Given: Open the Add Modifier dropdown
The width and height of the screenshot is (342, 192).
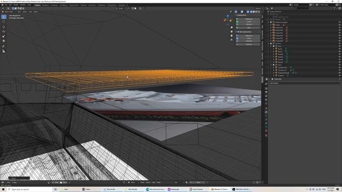Looking at the screenshot, I should pyautogui.click(x=304, y=83).
